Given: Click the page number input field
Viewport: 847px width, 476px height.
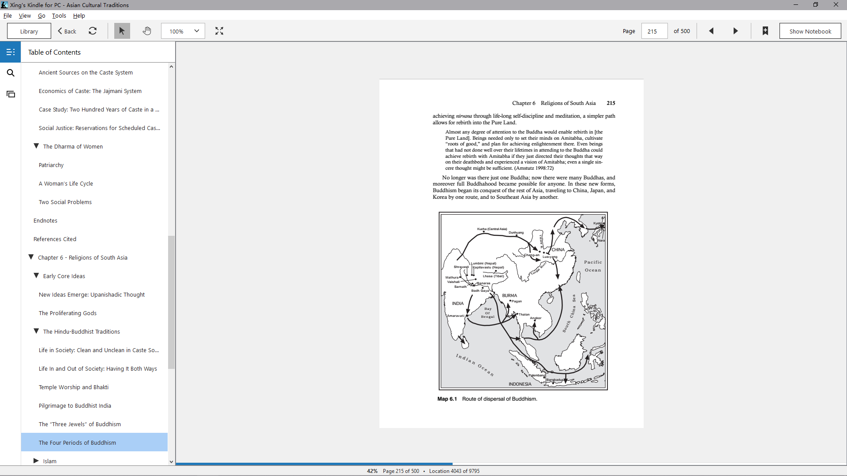Looking at the screenshot, I should (654, 31).
